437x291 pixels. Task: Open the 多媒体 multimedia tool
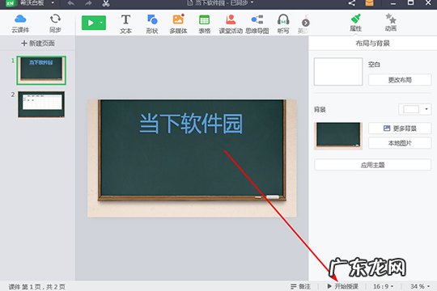pos(178,24)
